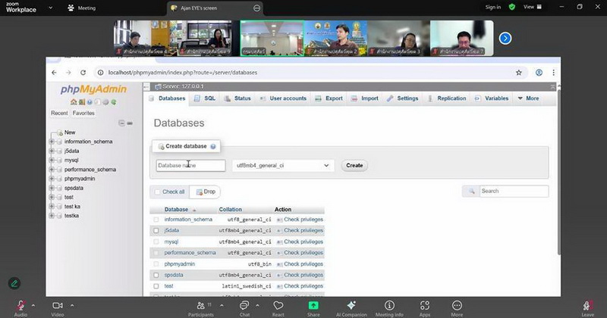Open audio options caret next to Audio

pyautogui.click(x=33, y=305)
